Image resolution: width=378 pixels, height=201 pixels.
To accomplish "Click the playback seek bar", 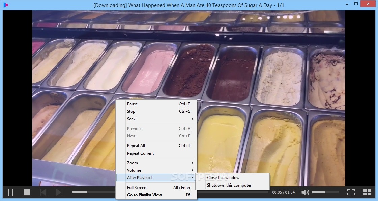I will tap(170, 192).
